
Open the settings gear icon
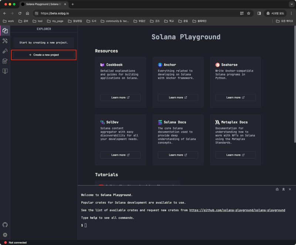tap(5, 235)
